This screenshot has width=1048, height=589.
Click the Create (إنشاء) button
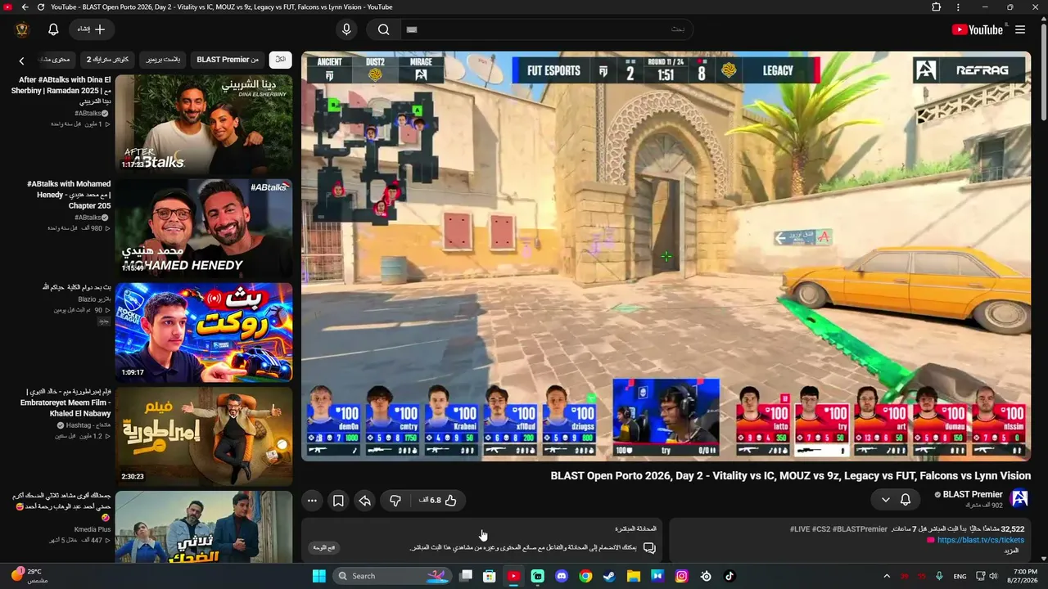tap(92, 29)
